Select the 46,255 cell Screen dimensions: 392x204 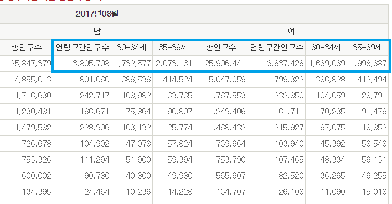pyautogui.click(x=368, y=176)
